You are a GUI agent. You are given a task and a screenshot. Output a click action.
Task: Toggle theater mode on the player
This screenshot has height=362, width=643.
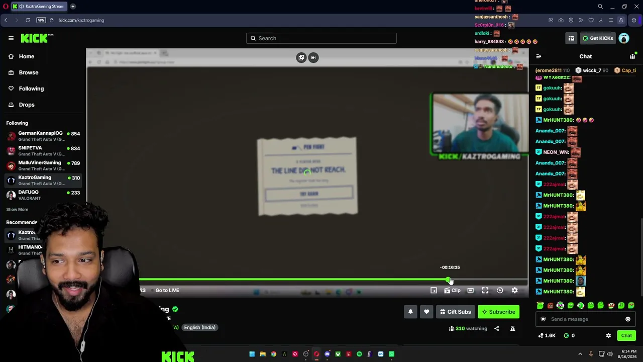pos(470,290)
